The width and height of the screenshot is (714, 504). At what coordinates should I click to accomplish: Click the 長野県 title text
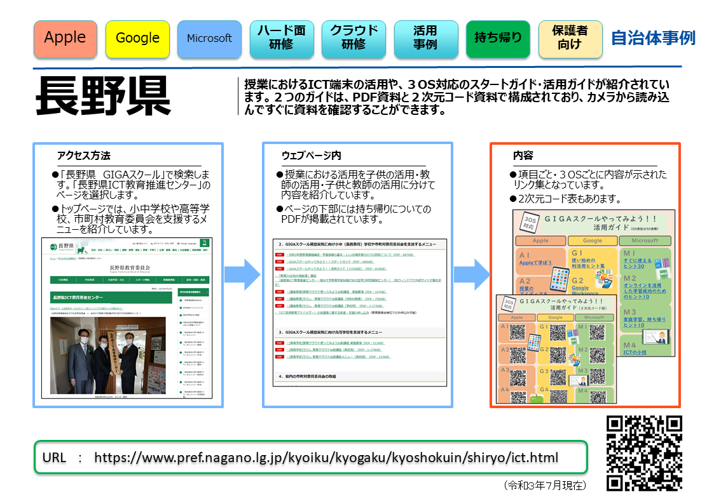click(x=104, y=96)
